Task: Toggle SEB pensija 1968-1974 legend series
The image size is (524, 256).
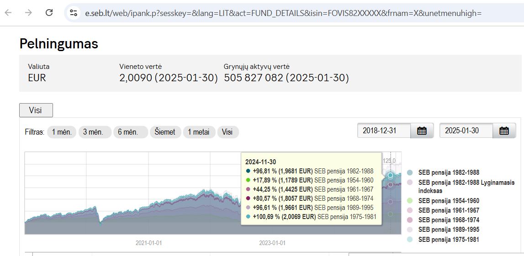Action: pos(443,220)
